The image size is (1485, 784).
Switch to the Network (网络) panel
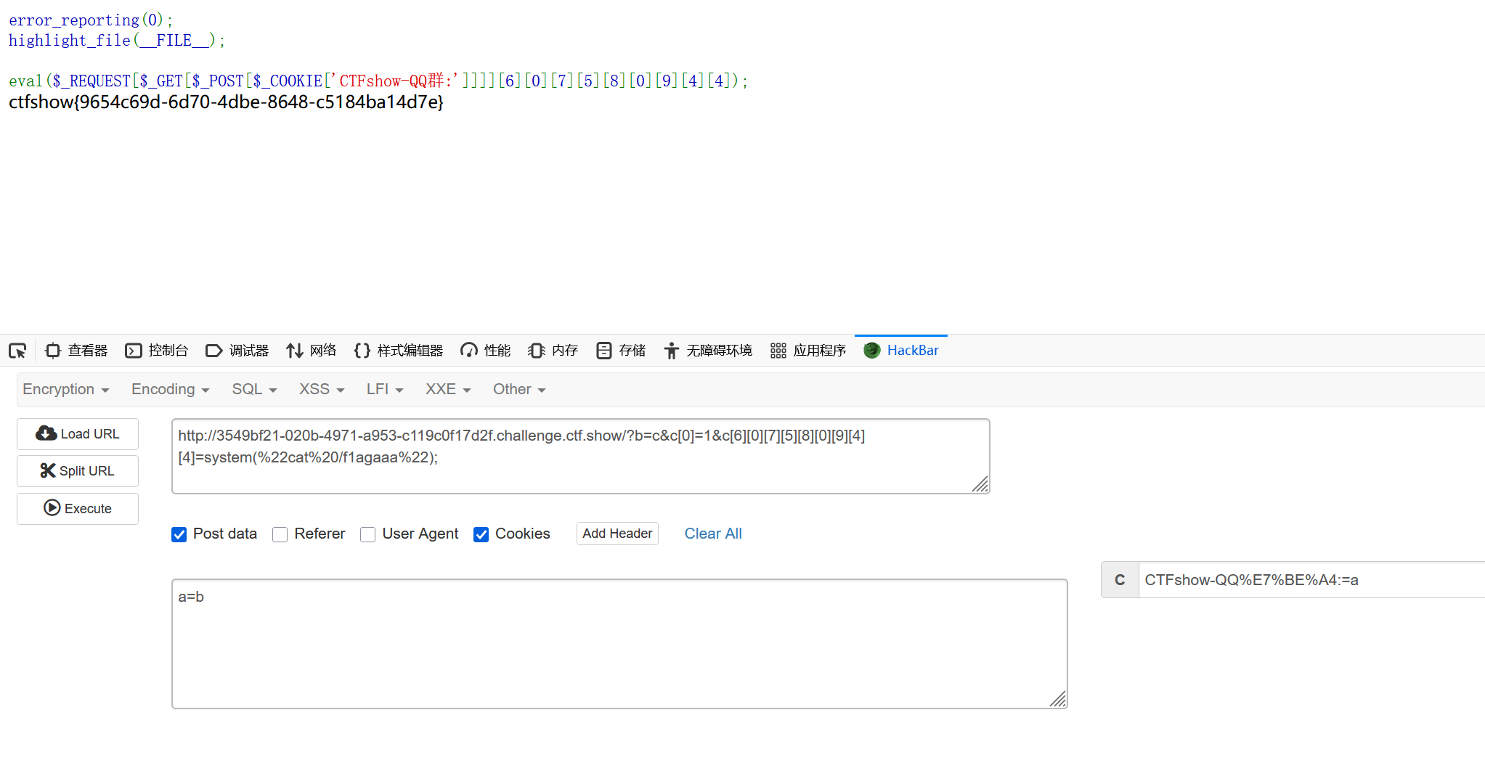tap(312, 351)
